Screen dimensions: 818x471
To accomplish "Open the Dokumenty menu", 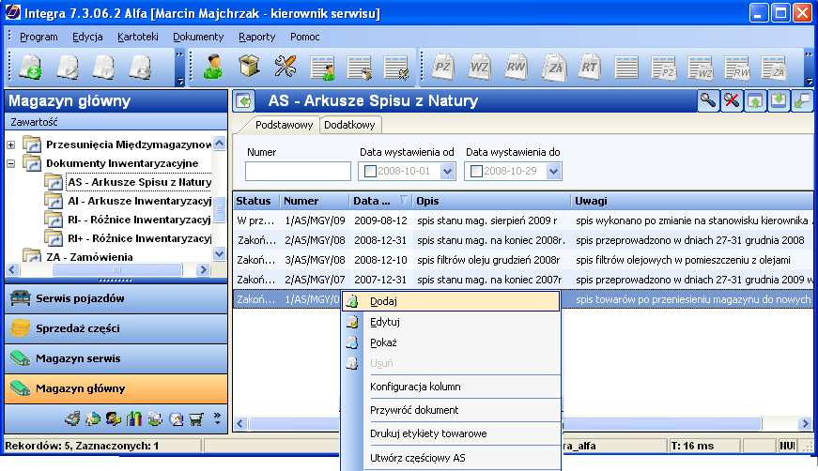I will (x=198, y=37).
